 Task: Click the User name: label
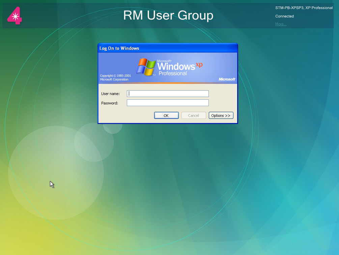click(x=110, y=94)
